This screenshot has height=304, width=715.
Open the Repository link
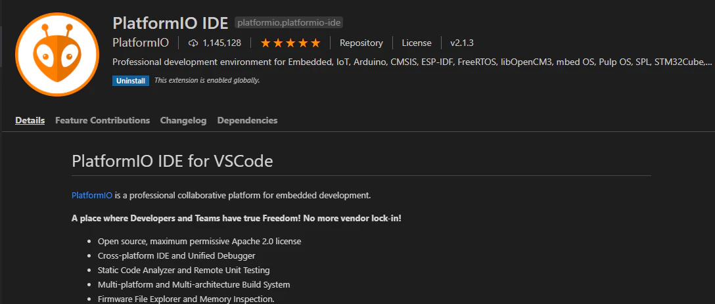(x=361, y=43)
